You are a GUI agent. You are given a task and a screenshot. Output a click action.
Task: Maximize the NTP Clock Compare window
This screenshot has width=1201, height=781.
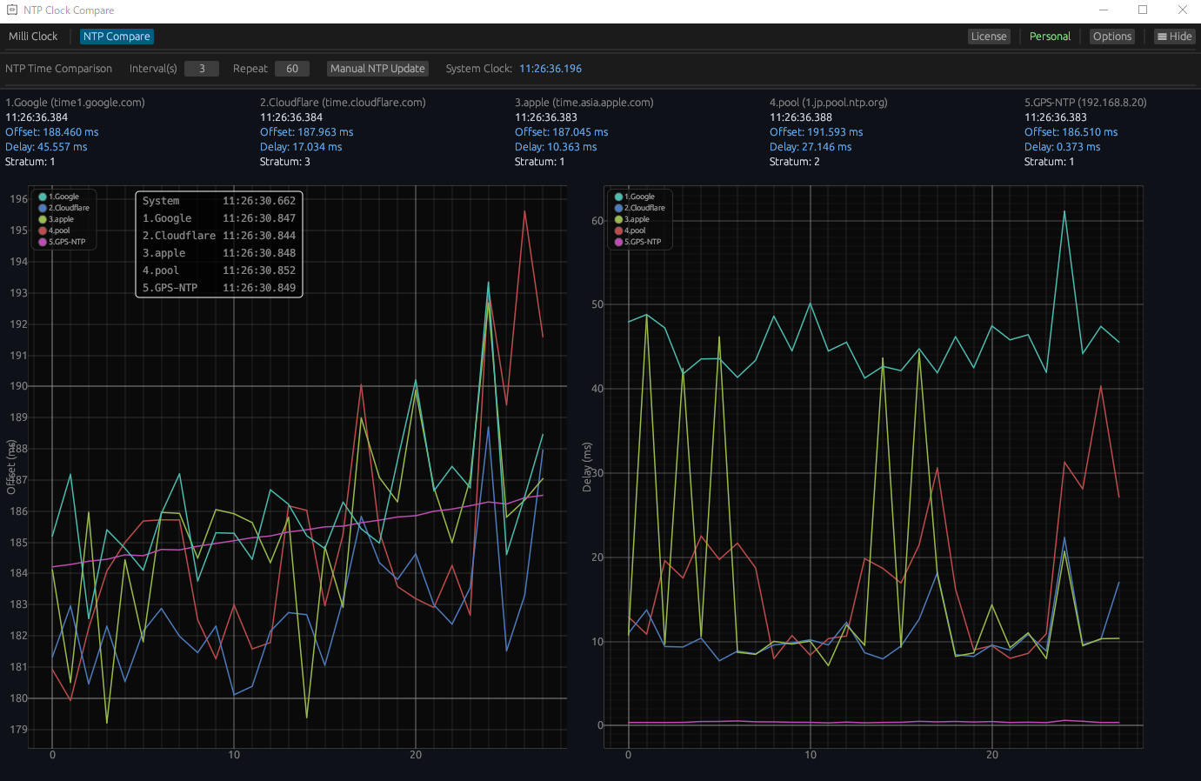1143,10
